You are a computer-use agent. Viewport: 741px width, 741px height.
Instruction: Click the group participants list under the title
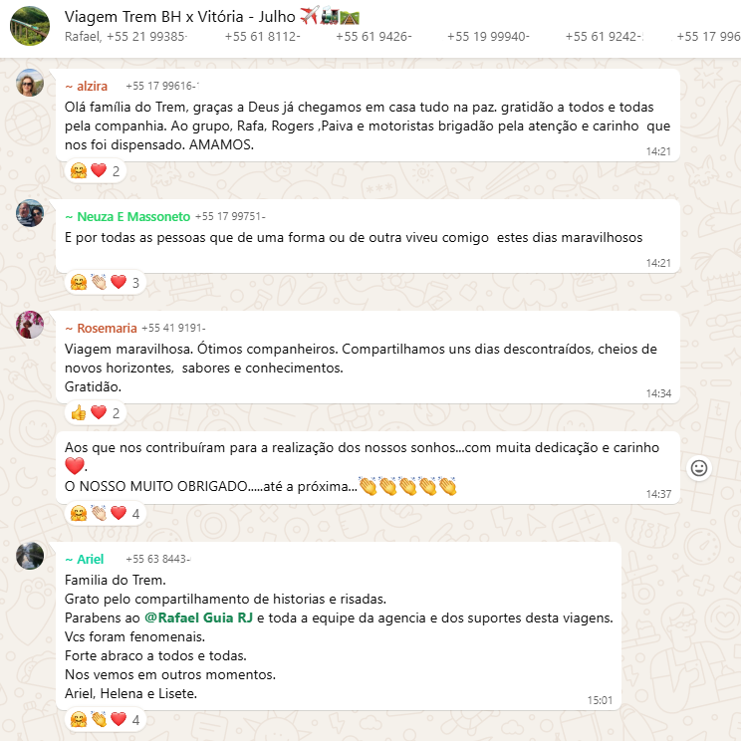coord(402,37)
